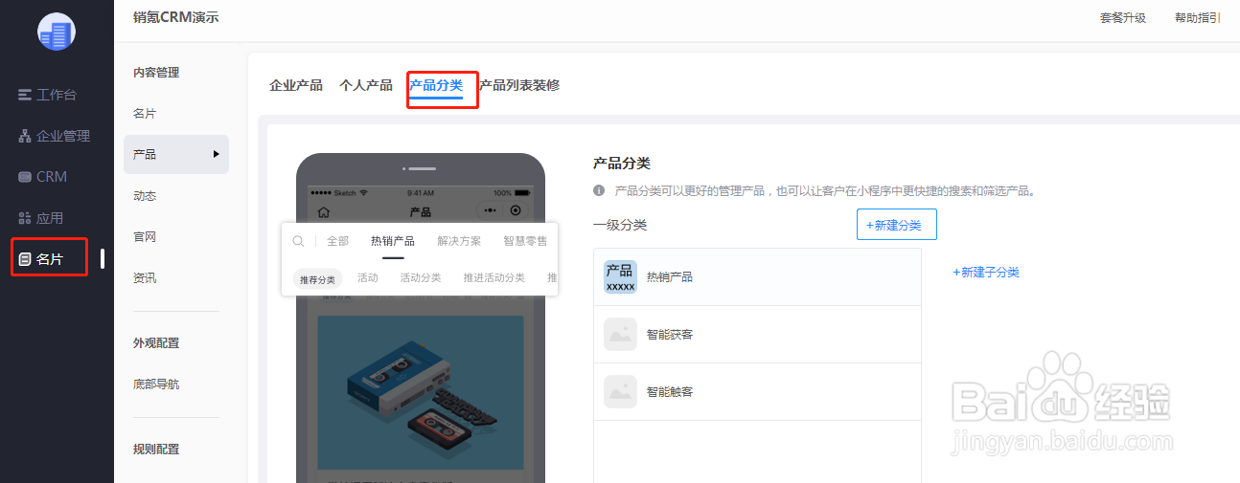Click the 推荐分类 pill in preview
This screenshot has width=1240, height=483.
tap(317, 278)
